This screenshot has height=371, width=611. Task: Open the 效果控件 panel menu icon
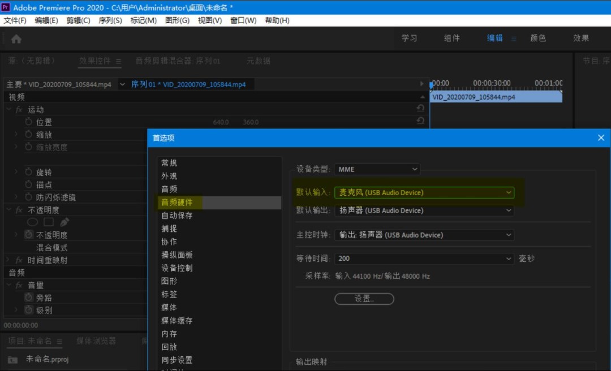118,62
